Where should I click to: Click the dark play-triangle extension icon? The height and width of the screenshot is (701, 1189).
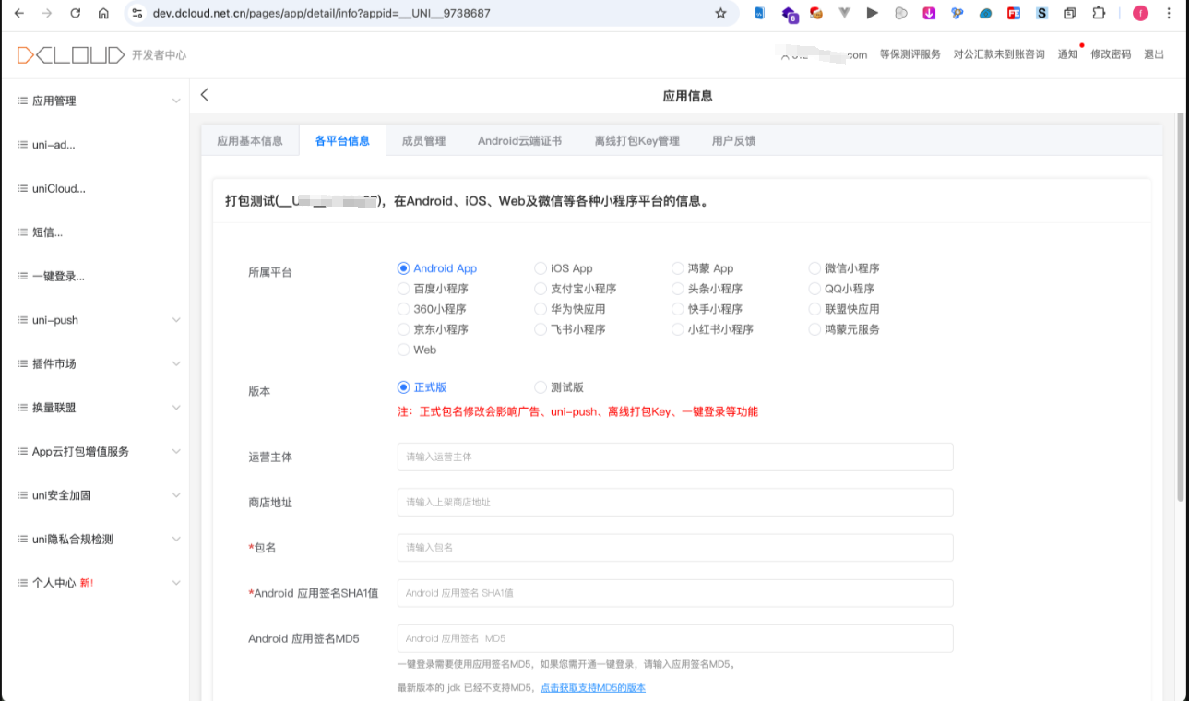pyautogui.click(x=873, y=13)
